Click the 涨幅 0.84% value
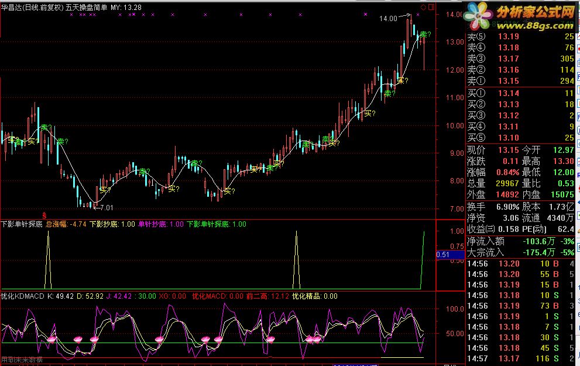580x366 pixels. click(493, 172)
